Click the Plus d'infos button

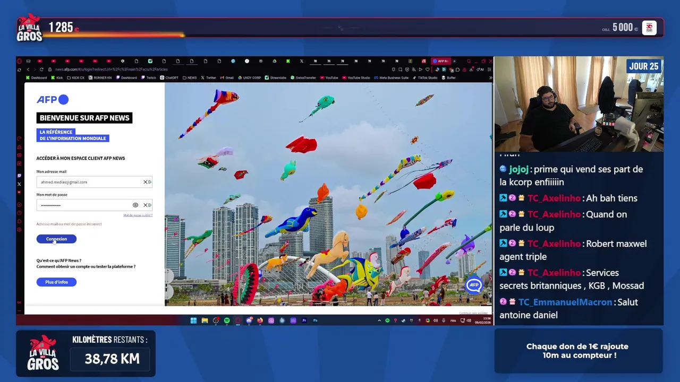[56, 282]
